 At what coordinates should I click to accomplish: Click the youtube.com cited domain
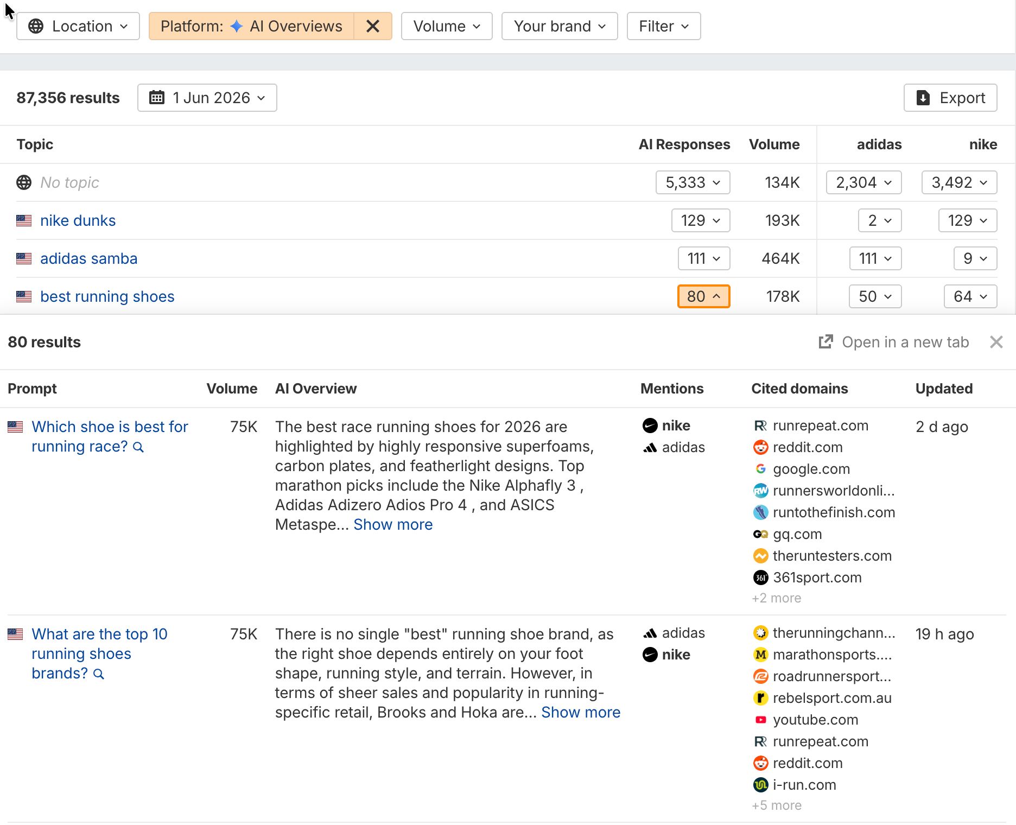click(816, 720)
